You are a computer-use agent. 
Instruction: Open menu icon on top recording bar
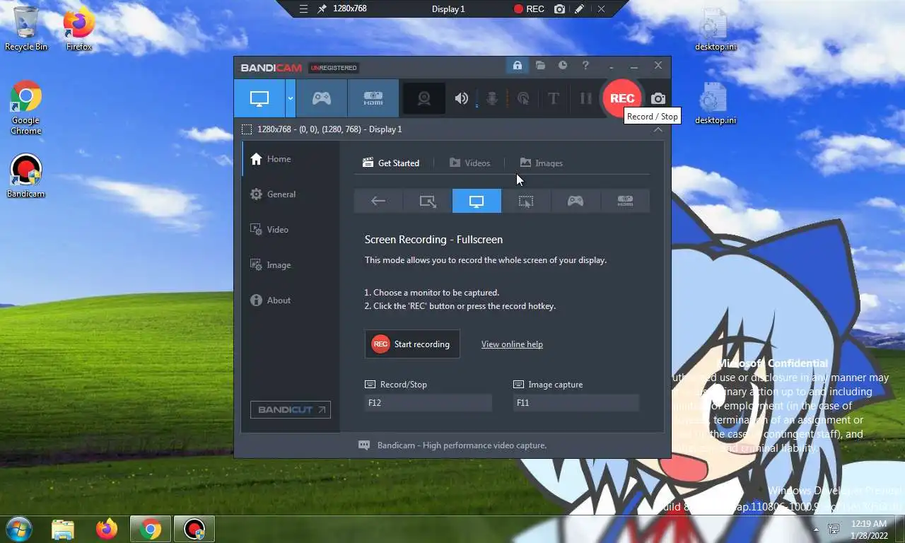[x=303, y=9]
